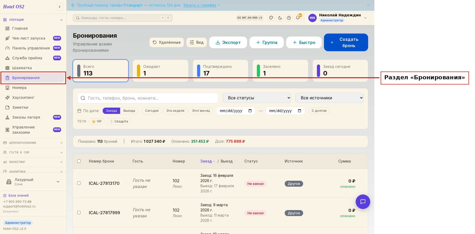This screenshot has width=475, height=234.
Task: Click the Главная sidebar icon
Action: (8, 28)
